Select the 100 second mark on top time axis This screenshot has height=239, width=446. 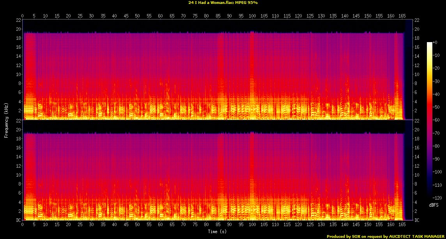point(253,16)
